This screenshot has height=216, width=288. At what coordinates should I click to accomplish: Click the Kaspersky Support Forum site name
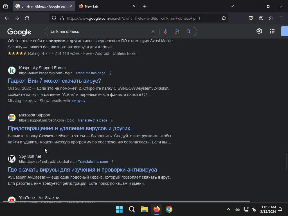[42, 68]
